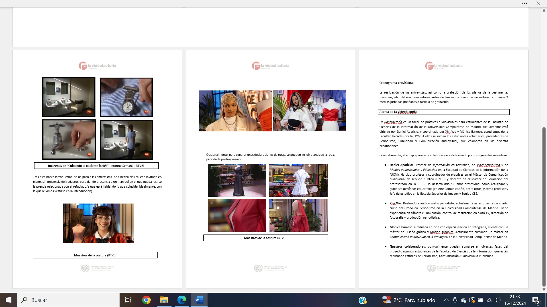Check the battery status icon
The image size is (547, 307).
pyautogui.click(x=481, y=300)
